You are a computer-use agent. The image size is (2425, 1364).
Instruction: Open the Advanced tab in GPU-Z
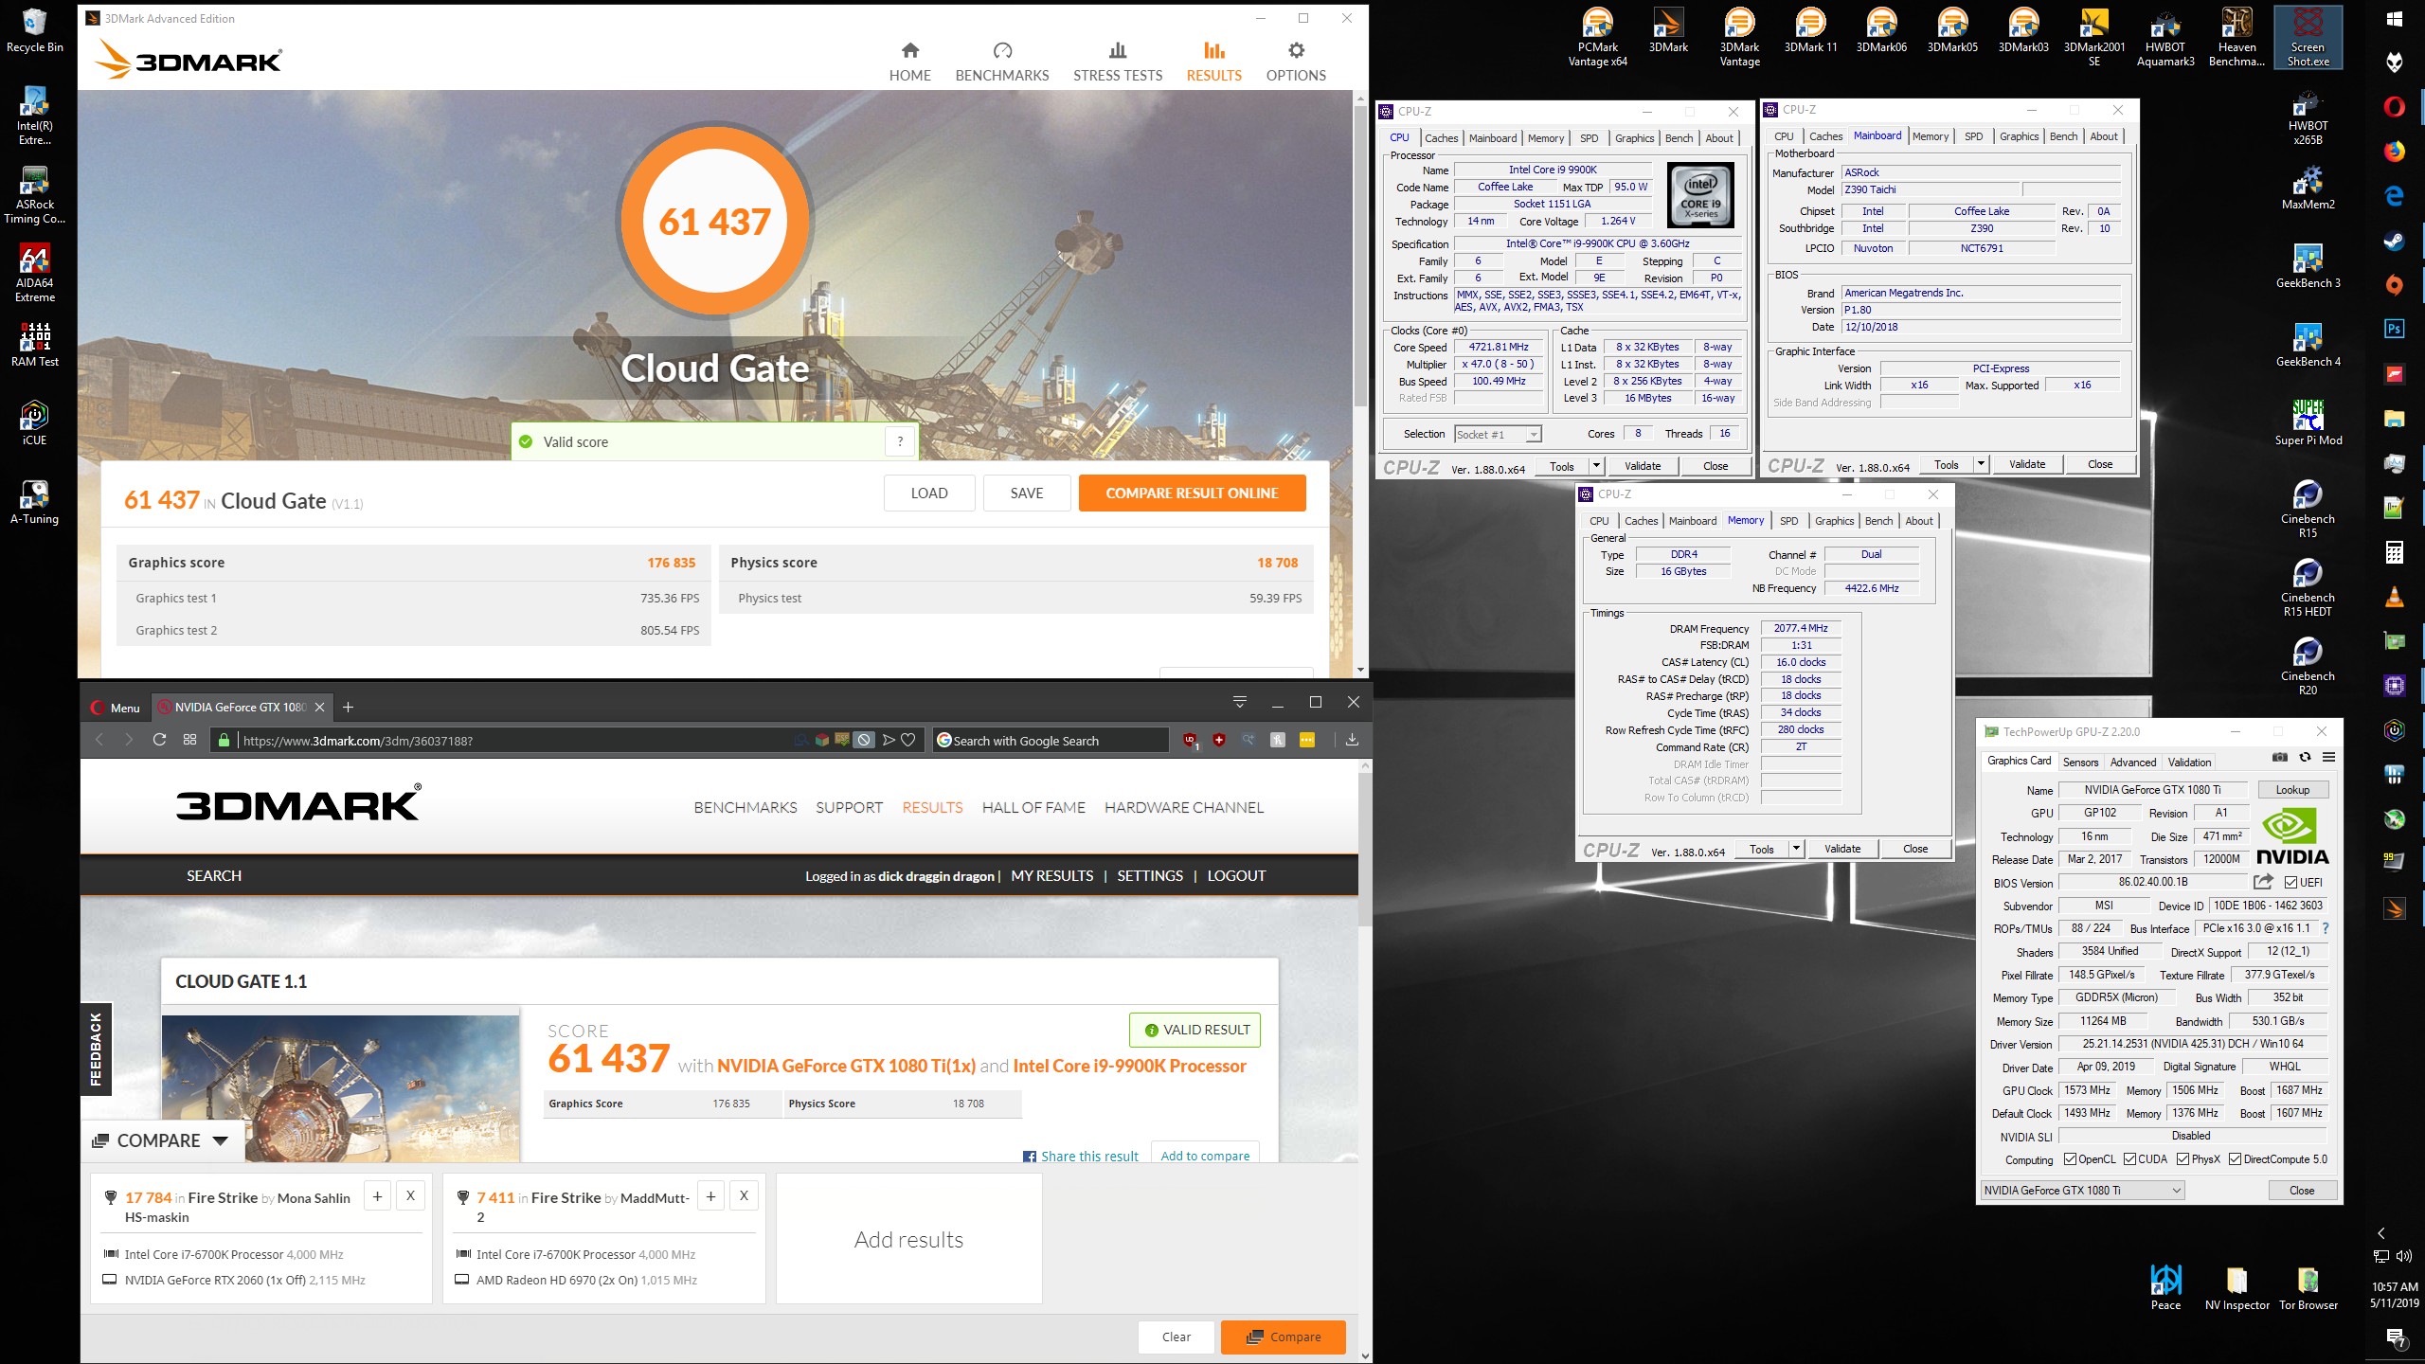point(2133,762)
